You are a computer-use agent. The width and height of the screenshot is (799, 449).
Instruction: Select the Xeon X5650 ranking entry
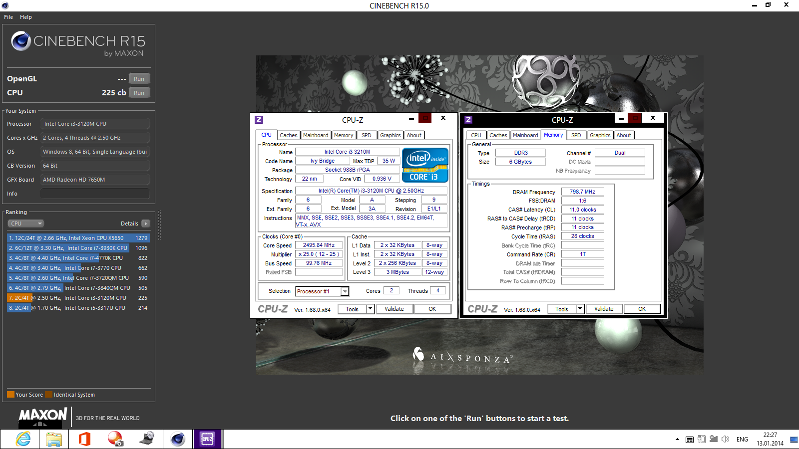(78, 238)
